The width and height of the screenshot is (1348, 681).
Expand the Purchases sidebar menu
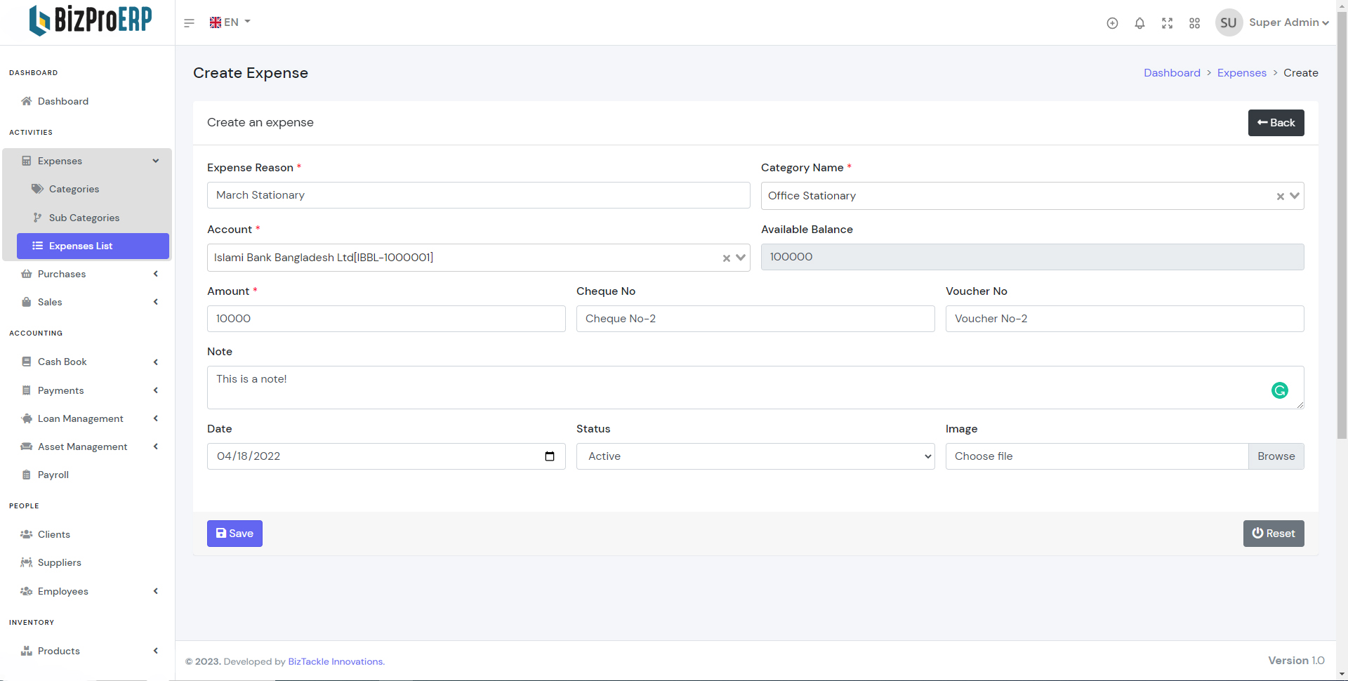88,274
